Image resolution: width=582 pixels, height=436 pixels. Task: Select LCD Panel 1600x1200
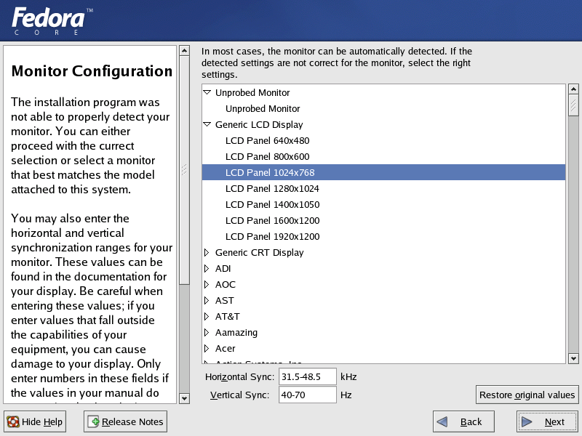tap(384, 220)
